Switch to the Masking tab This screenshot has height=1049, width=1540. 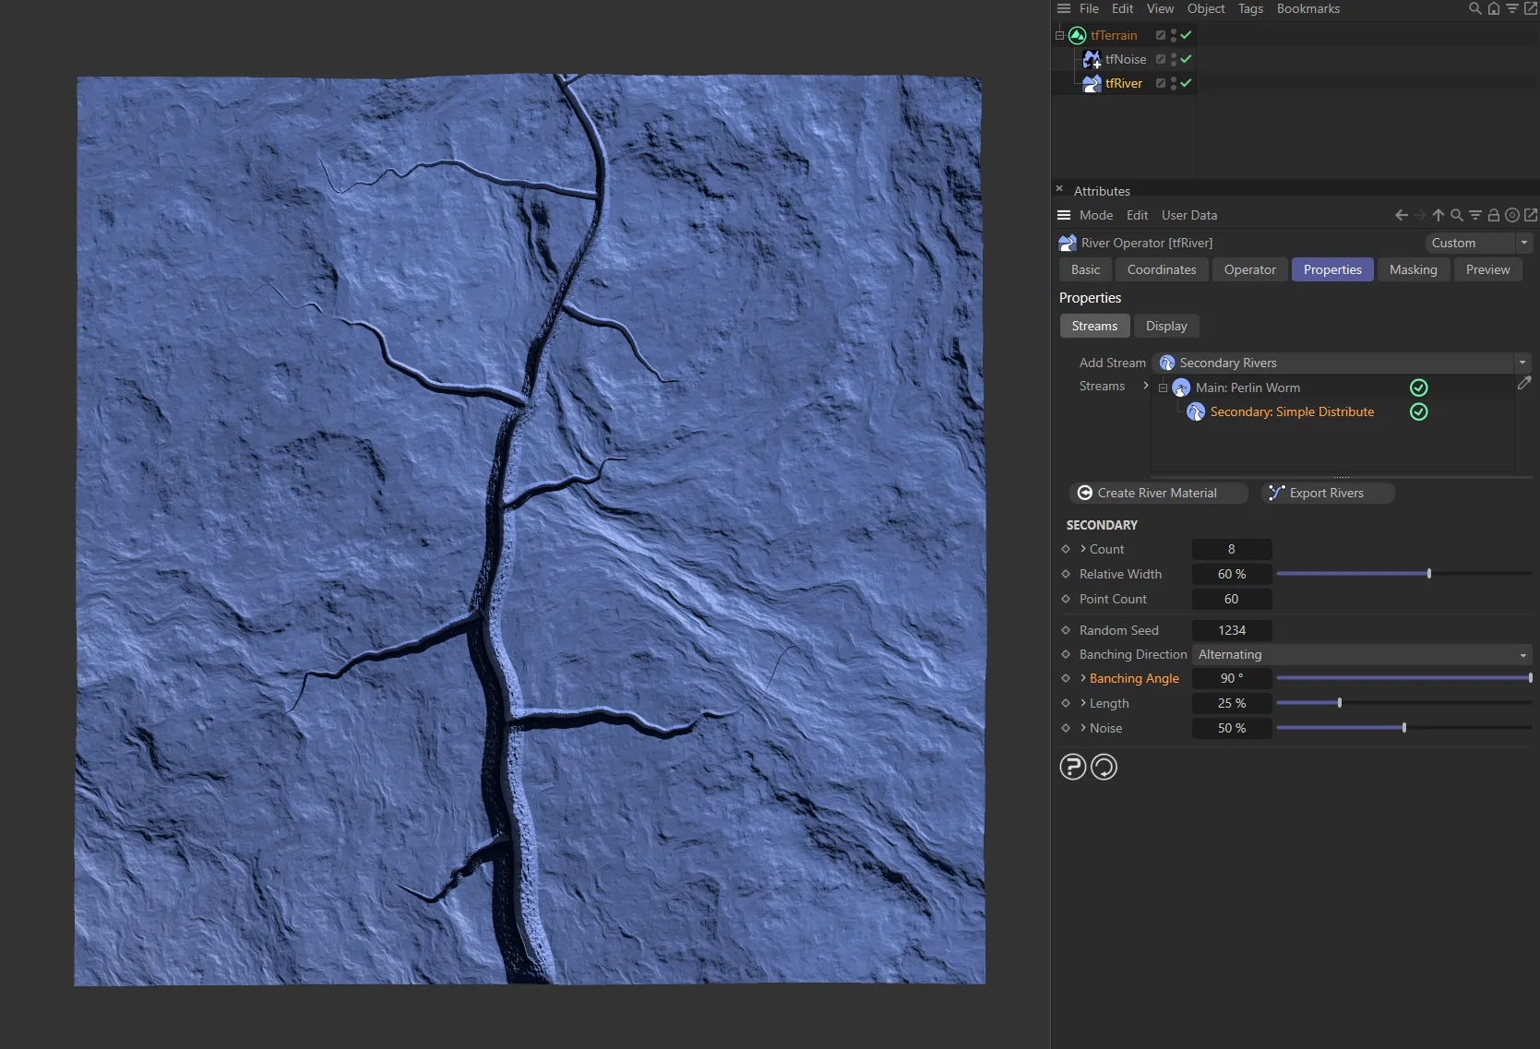point(1413,269)
